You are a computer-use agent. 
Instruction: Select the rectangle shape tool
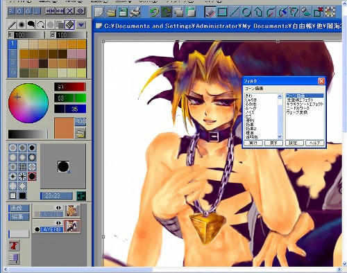coord(222,12)
